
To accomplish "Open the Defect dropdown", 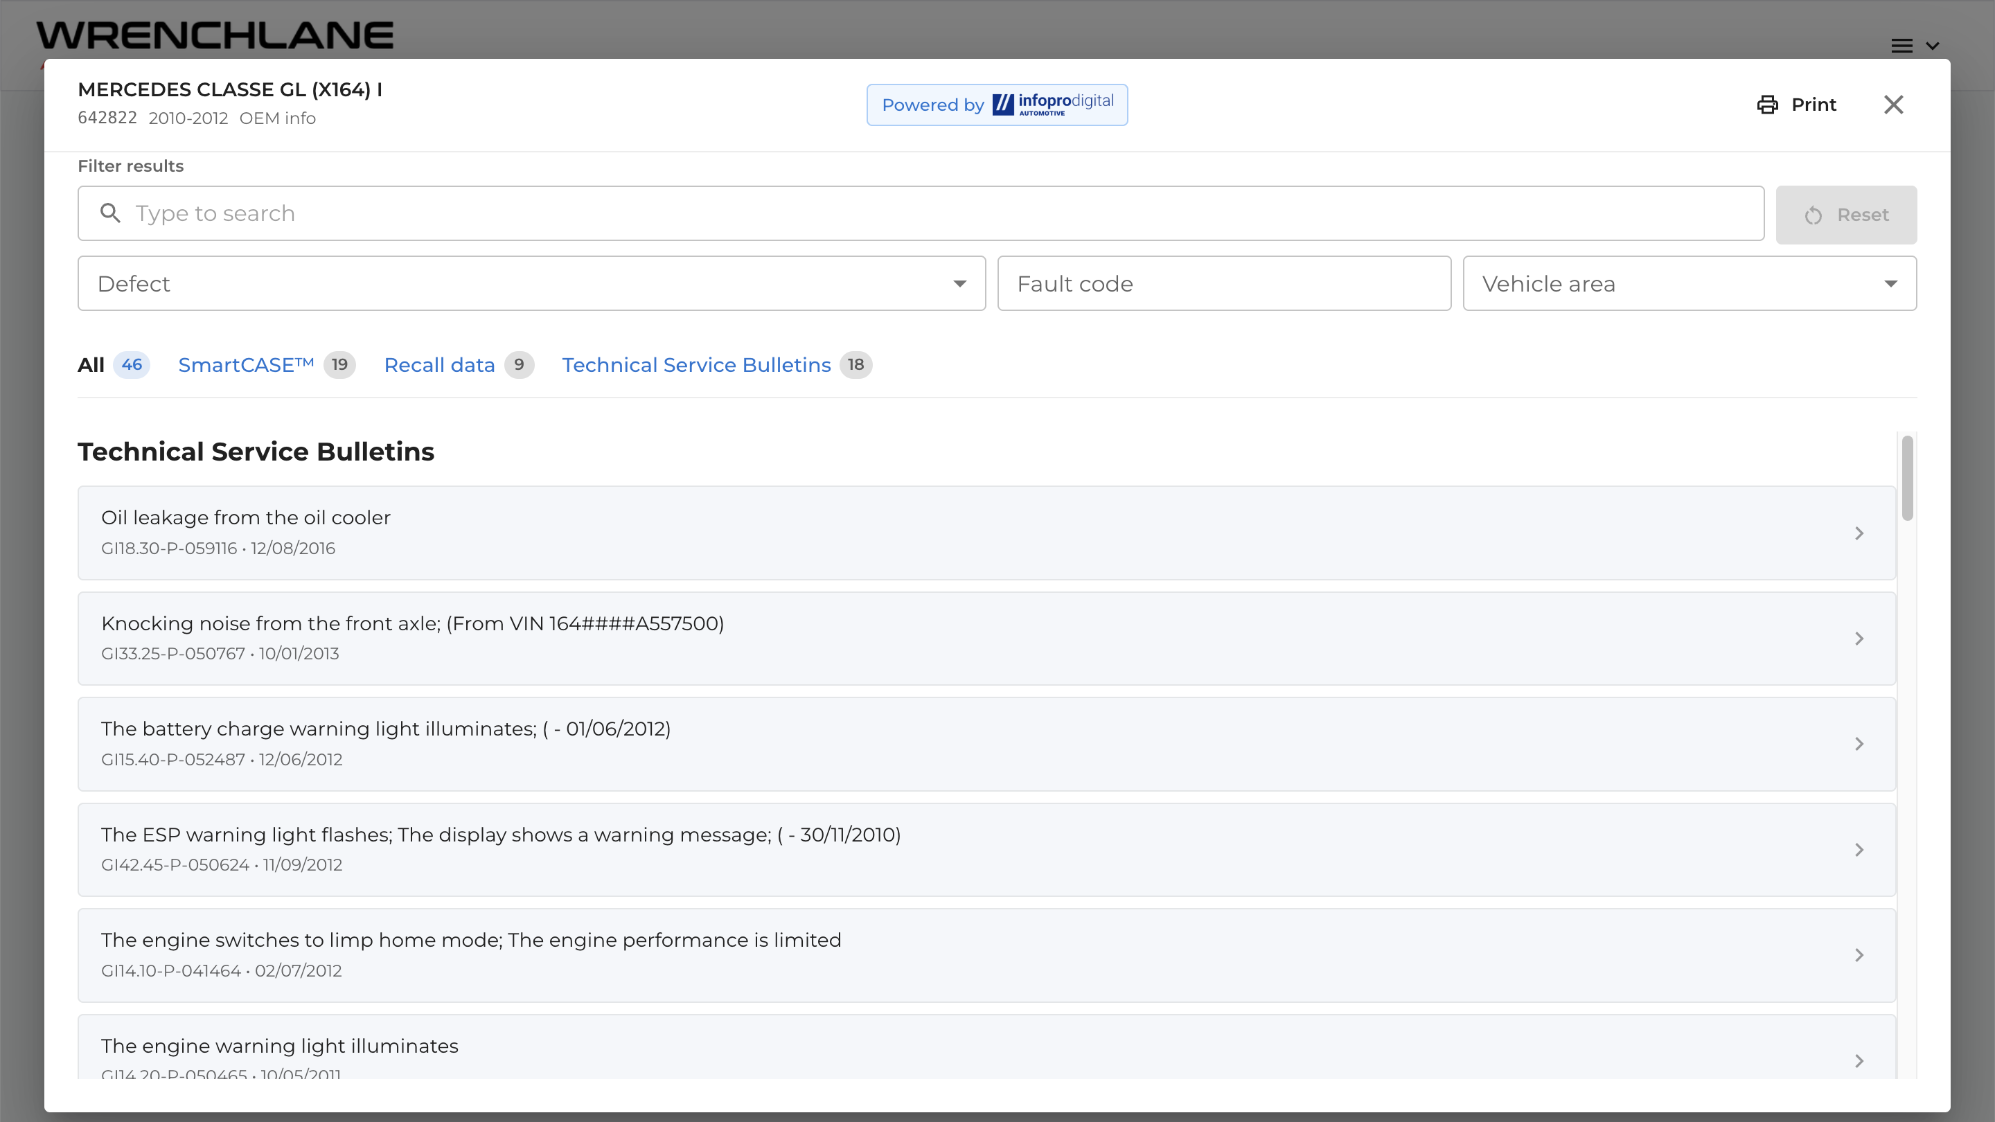I will tap(531, 283).
